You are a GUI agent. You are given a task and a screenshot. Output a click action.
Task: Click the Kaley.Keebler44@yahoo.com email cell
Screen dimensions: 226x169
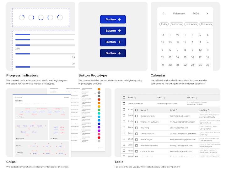coord(182,140)
